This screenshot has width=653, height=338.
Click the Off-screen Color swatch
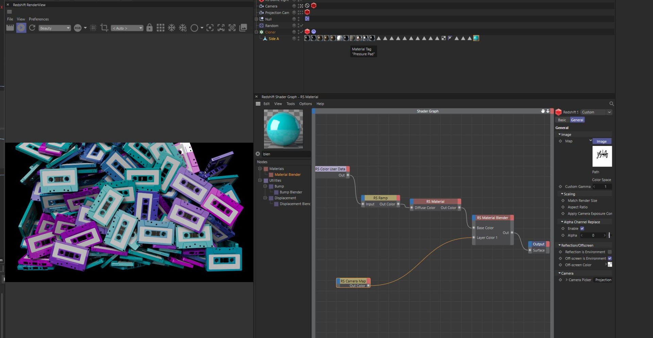coord(610,265)
